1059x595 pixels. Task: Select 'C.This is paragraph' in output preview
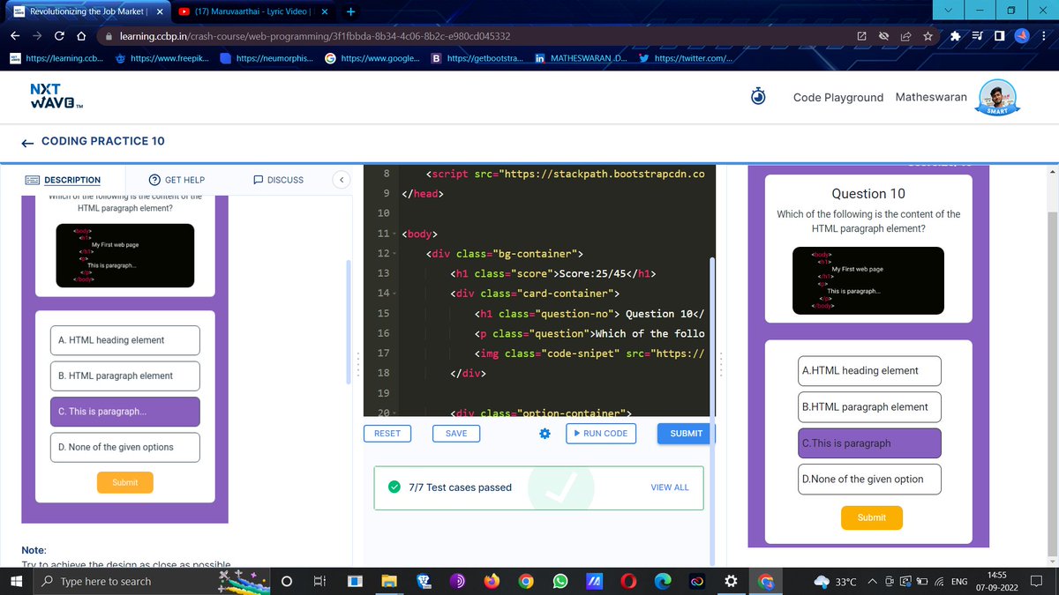point(870,443)
